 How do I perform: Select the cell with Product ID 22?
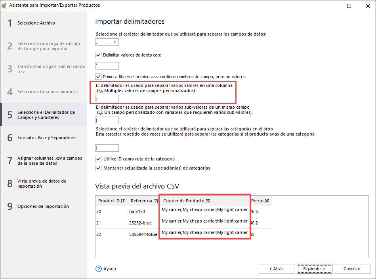[x=112, y=234]
